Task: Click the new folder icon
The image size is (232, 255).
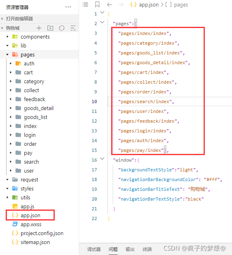Action: tap(50, 28)
